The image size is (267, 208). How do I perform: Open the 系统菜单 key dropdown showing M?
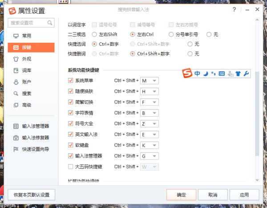coord(150,81)
